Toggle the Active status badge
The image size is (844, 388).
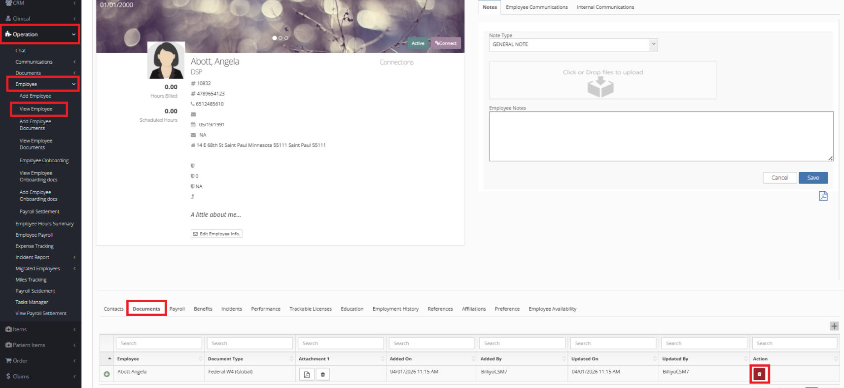418,43
